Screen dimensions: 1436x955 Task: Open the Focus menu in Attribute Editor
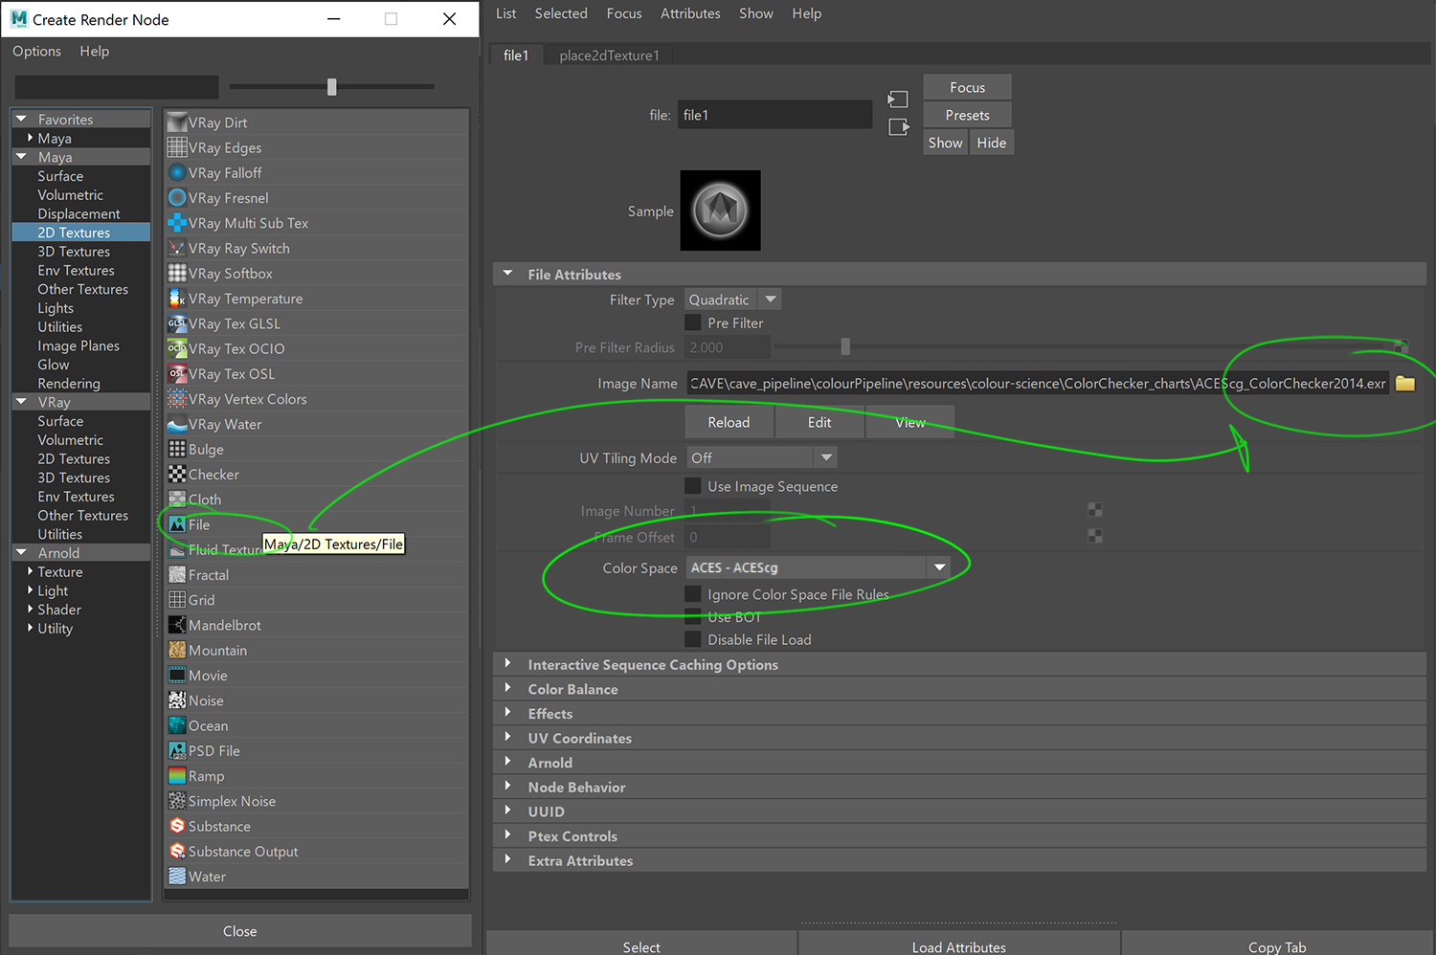click(x=624, y=13)
